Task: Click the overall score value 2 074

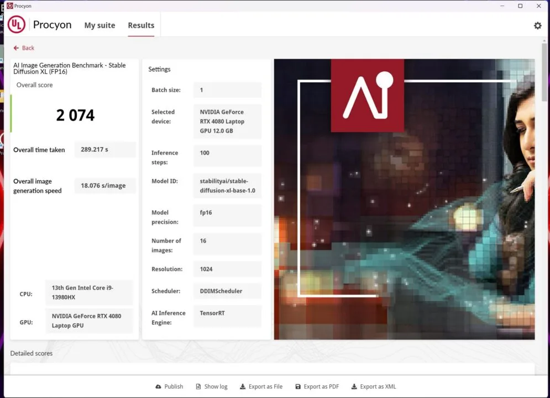Action: [75, 115]
